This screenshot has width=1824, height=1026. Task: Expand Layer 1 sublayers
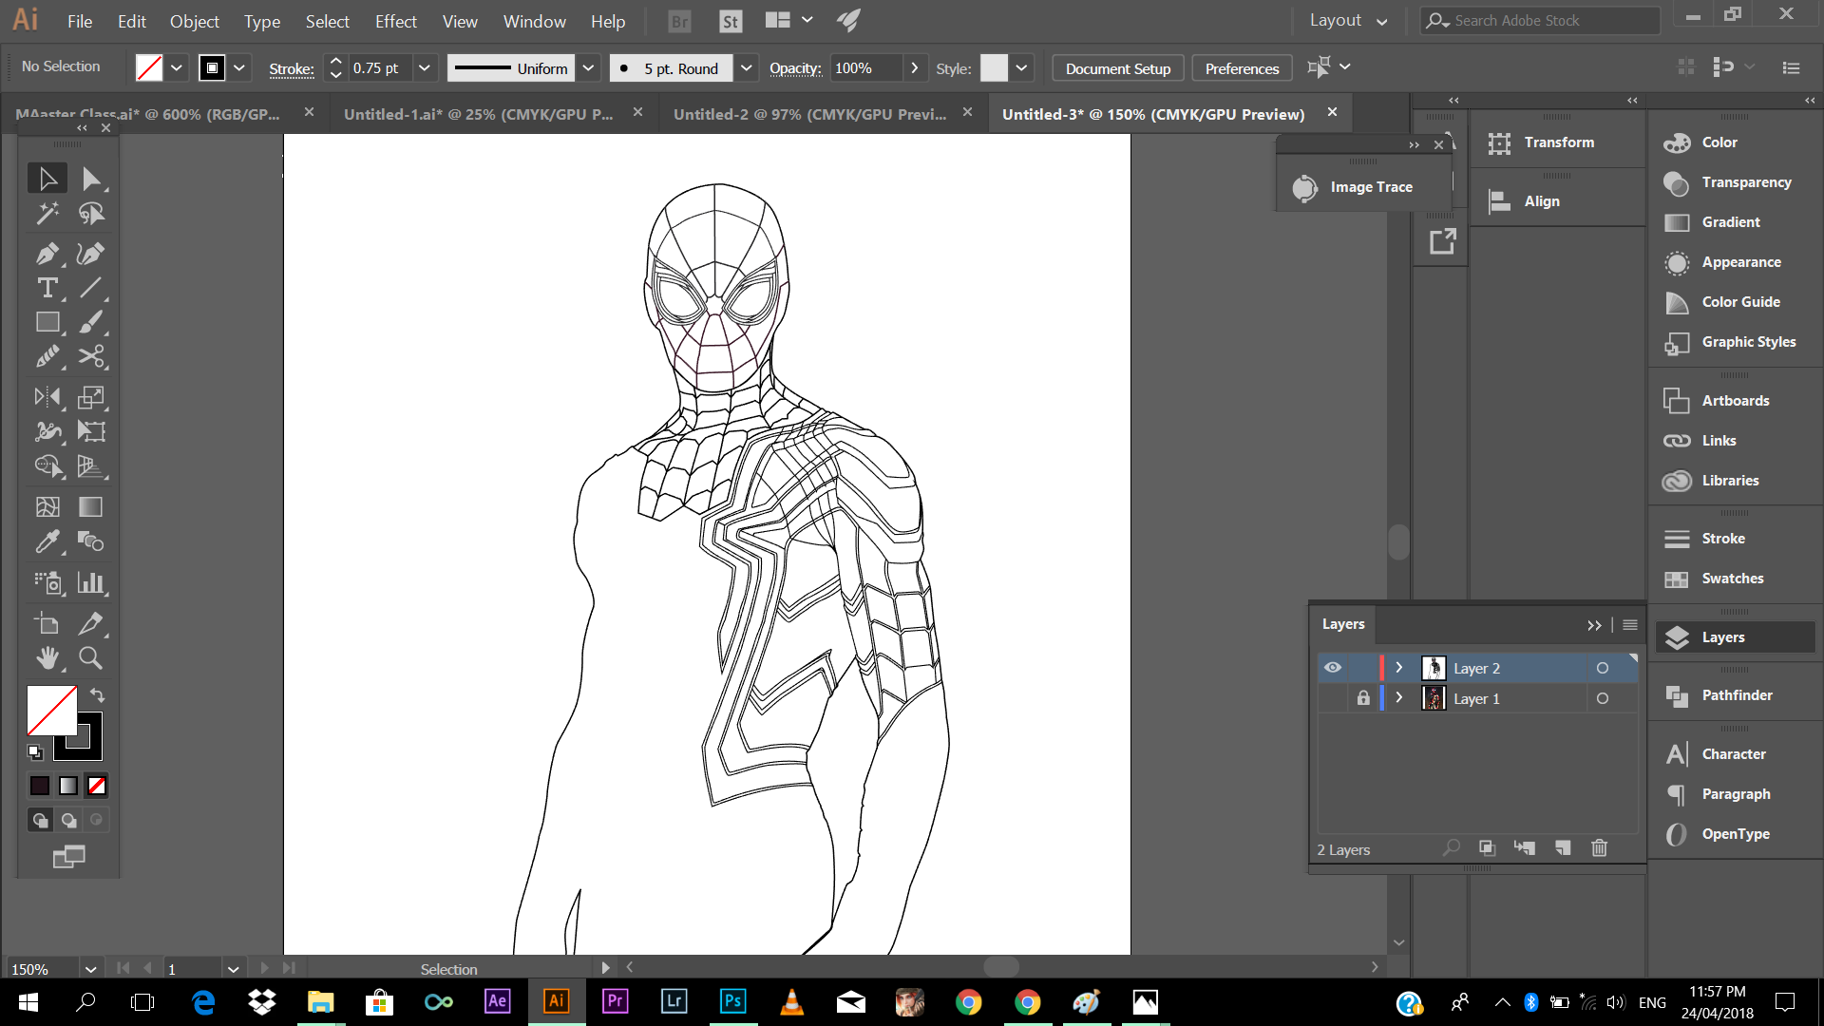pyautogui.click(x=1399, y=698)
